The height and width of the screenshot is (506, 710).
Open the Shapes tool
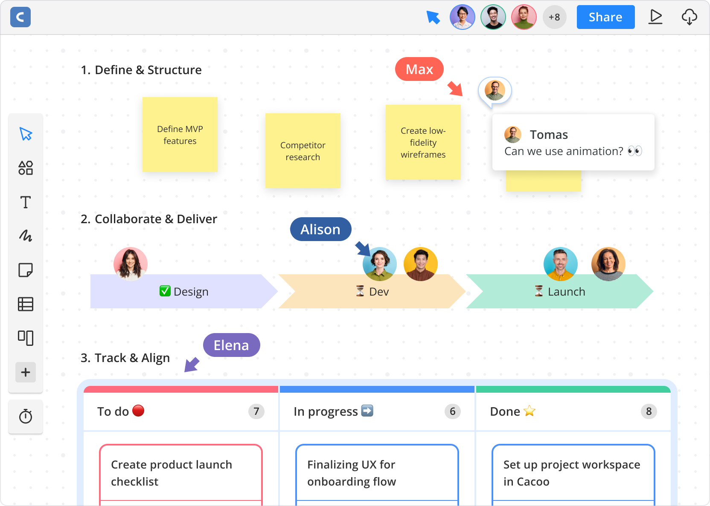[x=26, y=168]
